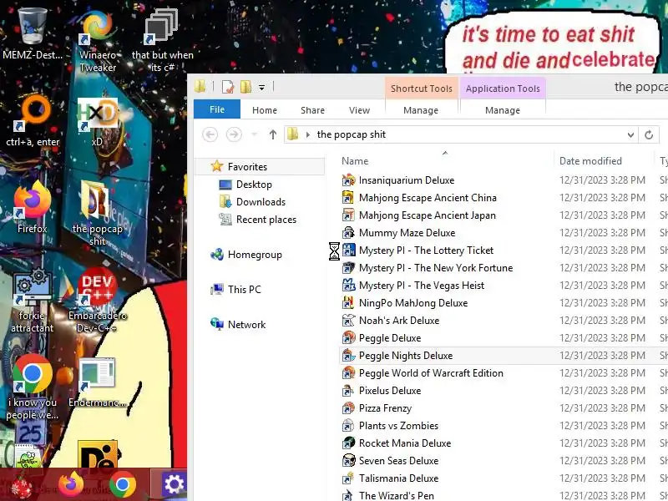
Task: Open Manage under Application Tools
Action: click(x=503, y=110)
